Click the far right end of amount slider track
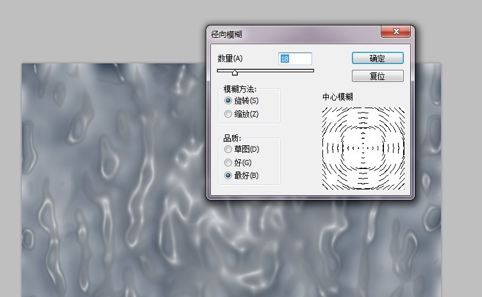The image size is (482, 297). [313, 70]
